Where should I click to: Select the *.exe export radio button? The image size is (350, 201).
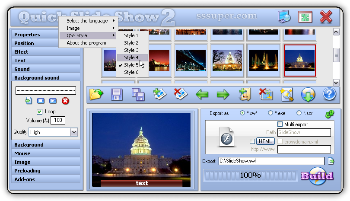[x=270, y=113]
